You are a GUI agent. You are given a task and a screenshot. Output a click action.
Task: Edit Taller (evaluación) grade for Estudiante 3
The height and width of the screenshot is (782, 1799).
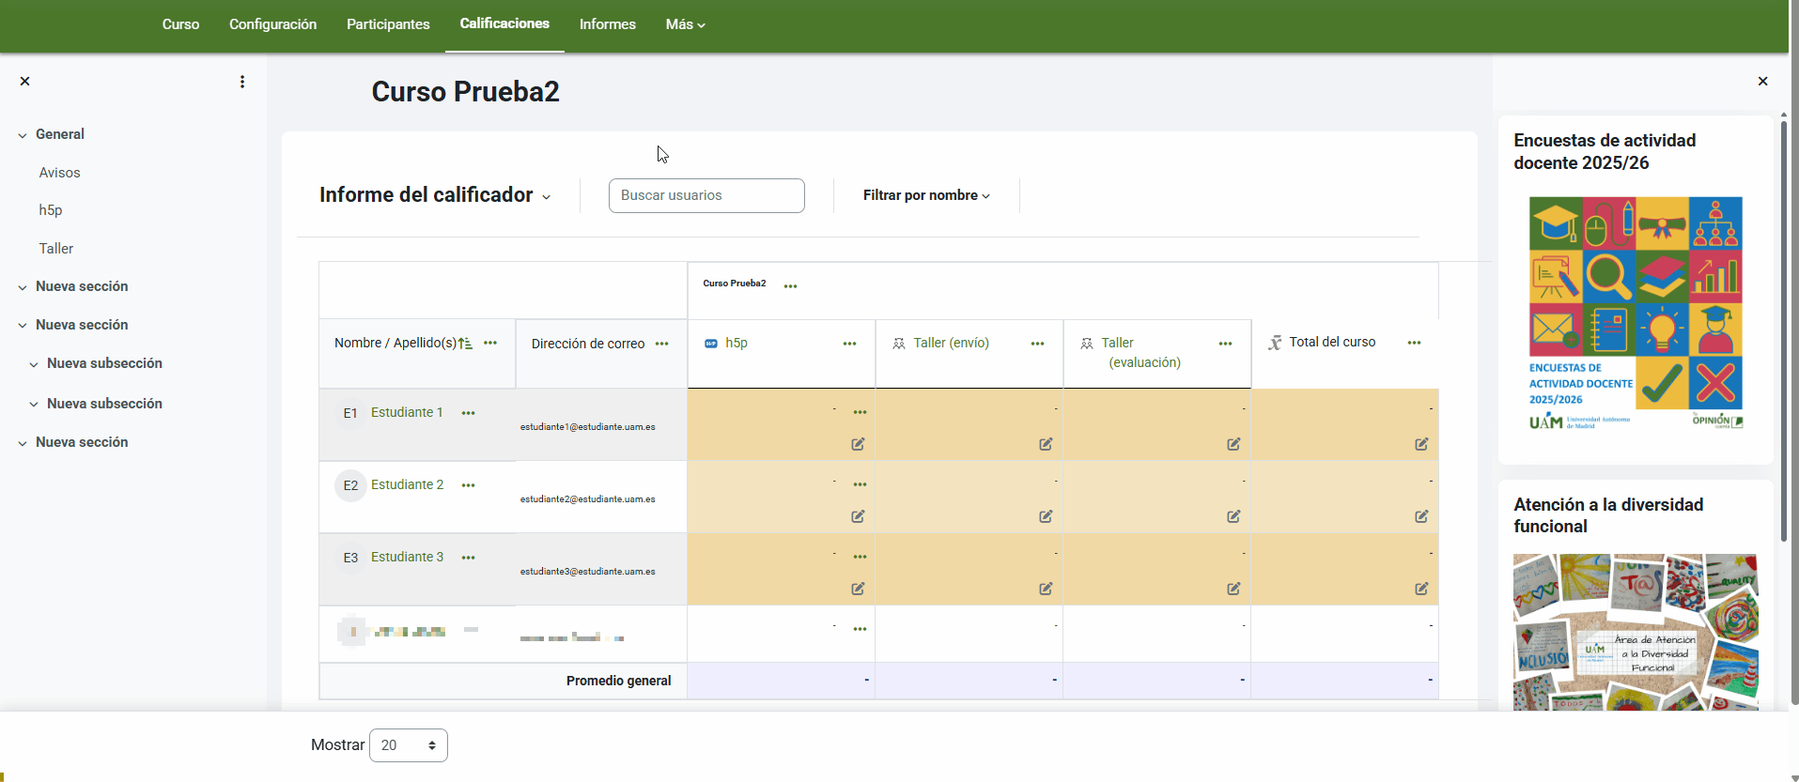[x=1233, y=589]
